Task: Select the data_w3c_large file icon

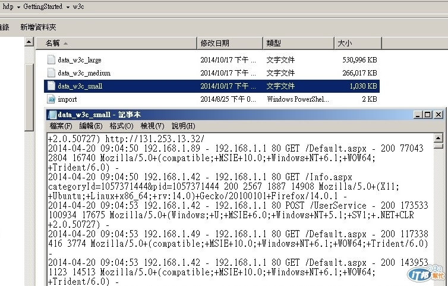Action: pyautogui.click(x=51, y=59)
